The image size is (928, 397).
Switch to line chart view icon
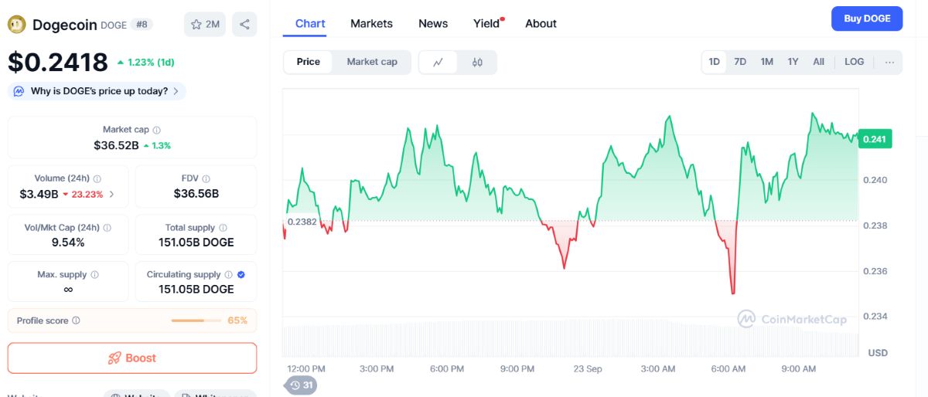[438, 62]
